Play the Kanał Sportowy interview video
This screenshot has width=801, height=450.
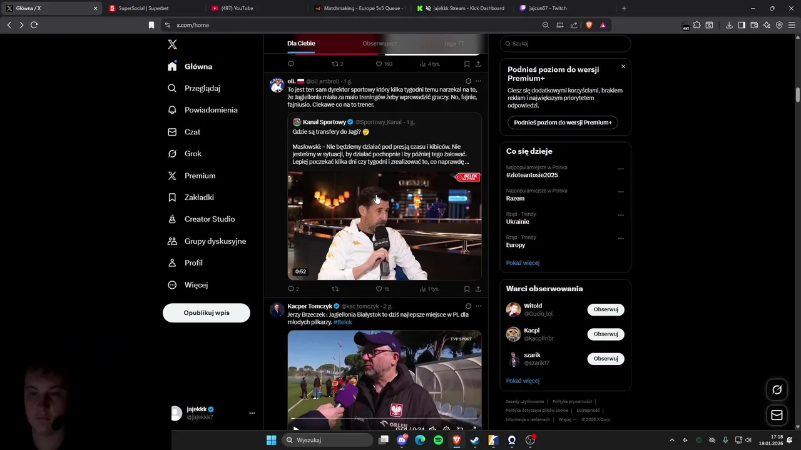click(x=384, y=226)
